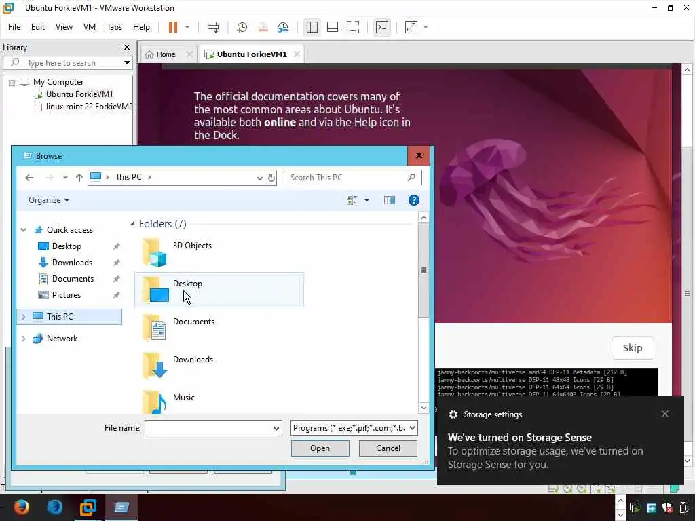Open the view options dropdown arrow
Image resolution: width=695 pixels, height=521 pixels.
coord(367,200)
